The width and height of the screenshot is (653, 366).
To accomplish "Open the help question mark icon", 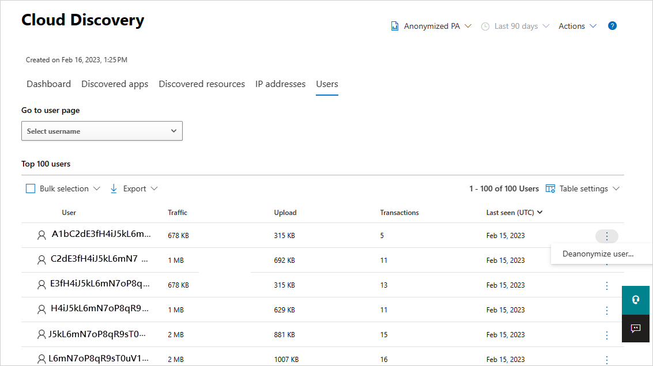I will click(x=612, y=26).
